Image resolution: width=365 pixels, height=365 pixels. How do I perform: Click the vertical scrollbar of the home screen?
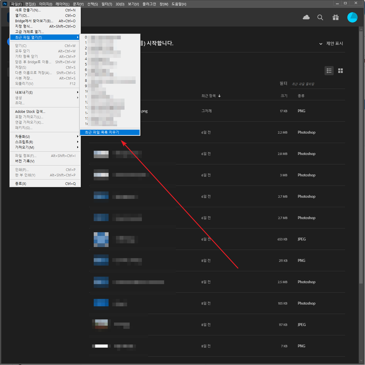tap(361, 157)
